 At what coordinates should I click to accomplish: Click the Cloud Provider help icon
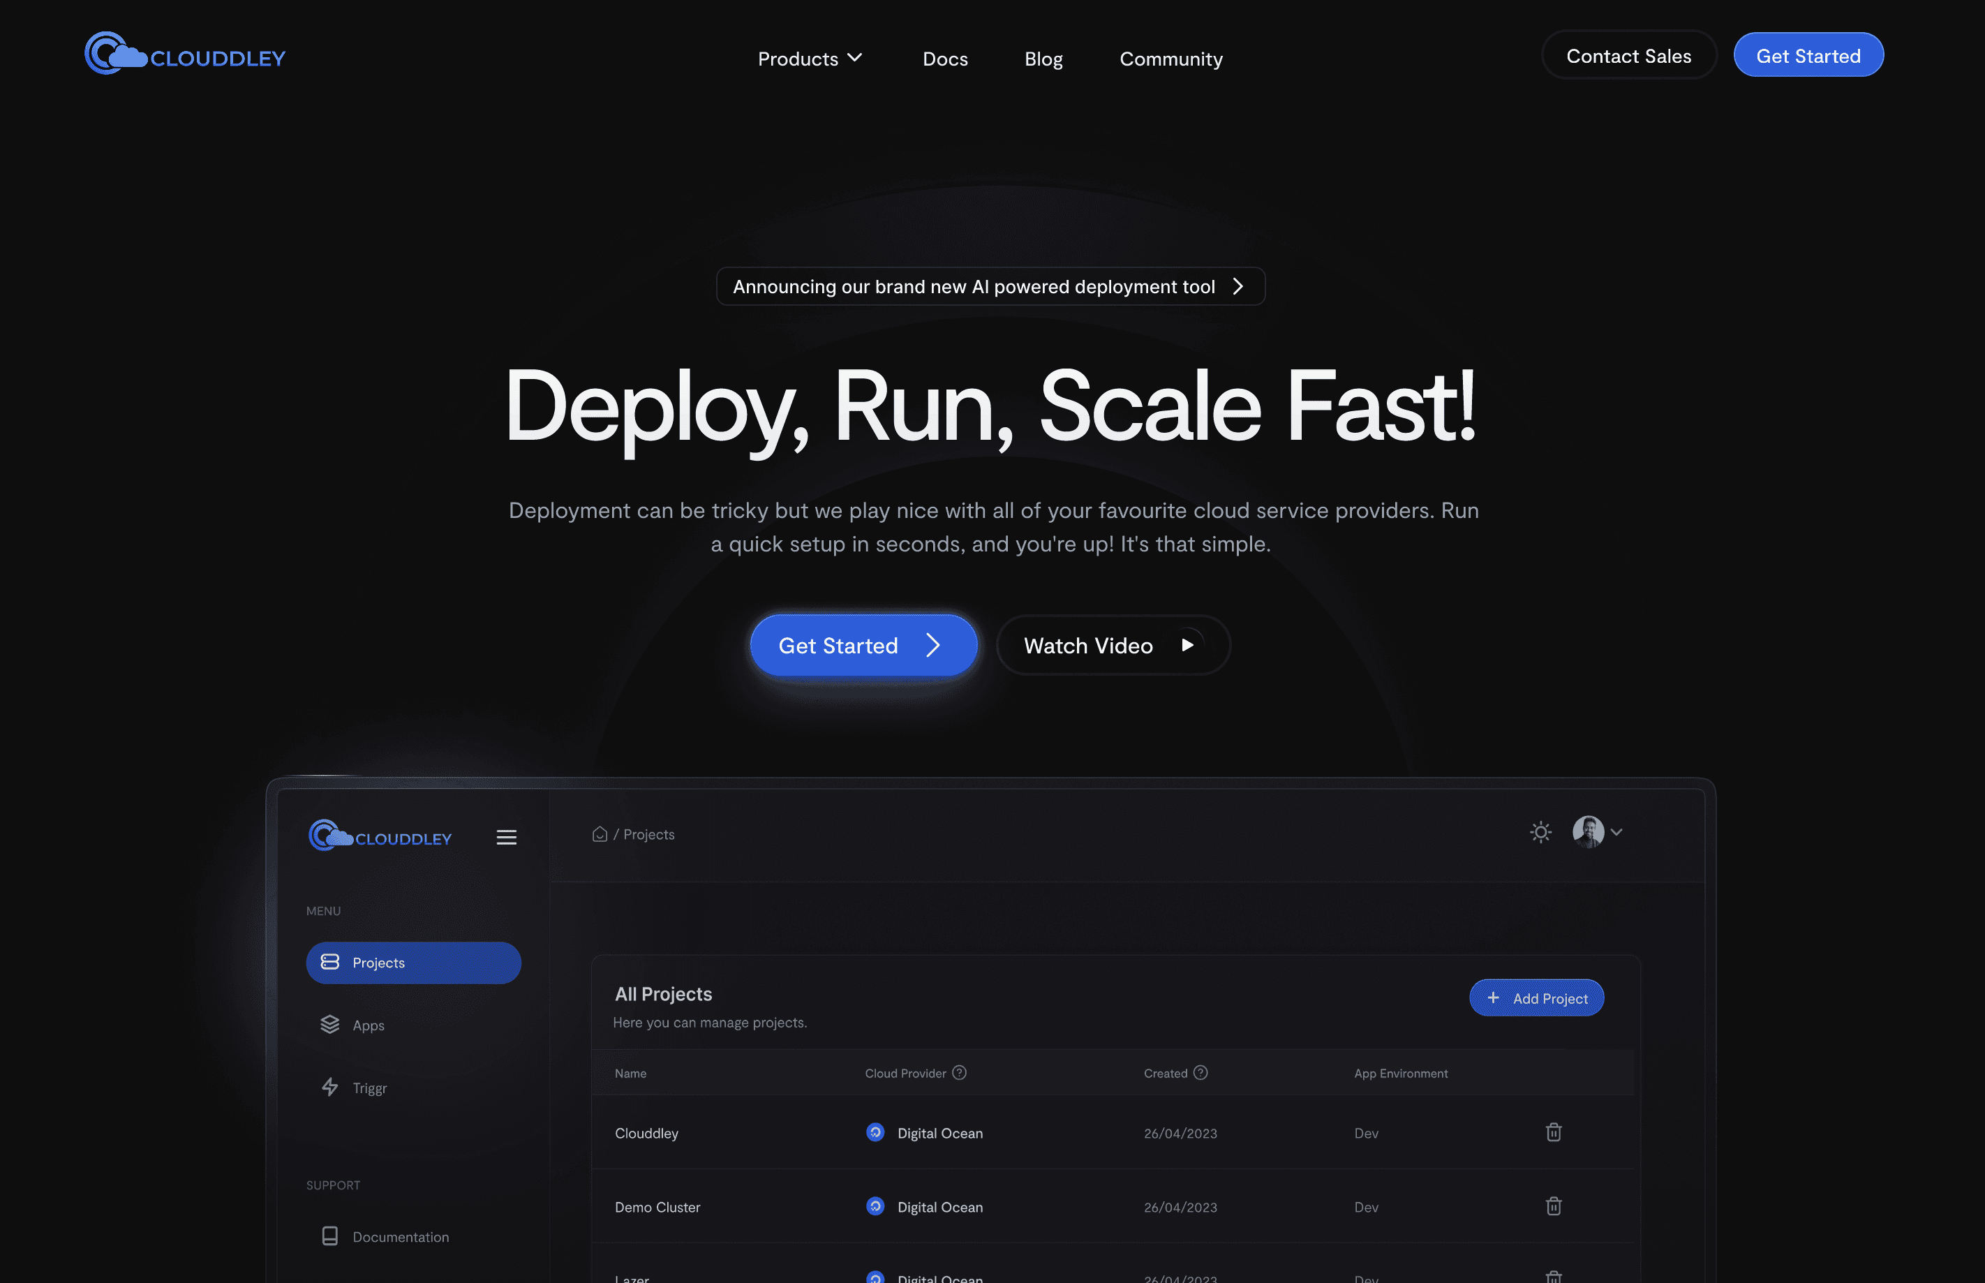(960, 1073)
